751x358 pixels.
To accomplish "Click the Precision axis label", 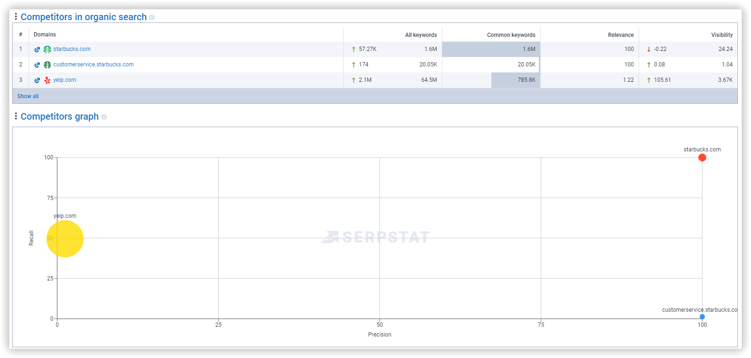I will [x=379, y=335].
